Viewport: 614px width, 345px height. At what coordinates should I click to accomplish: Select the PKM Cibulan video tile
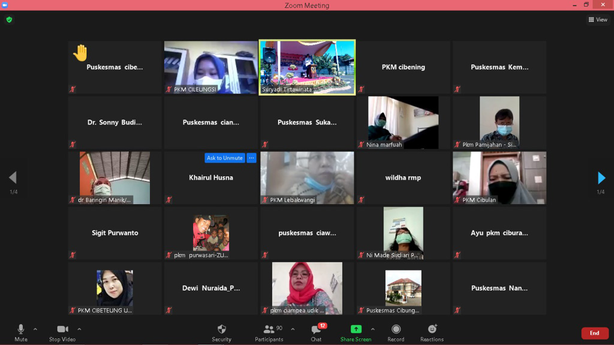pyautogui.click(x=499, y=178)
